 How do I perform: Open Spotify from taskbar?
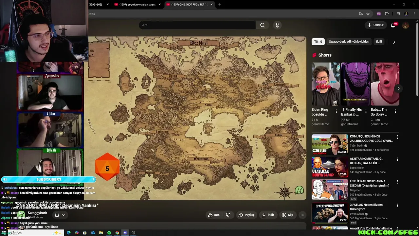[109, 233]
